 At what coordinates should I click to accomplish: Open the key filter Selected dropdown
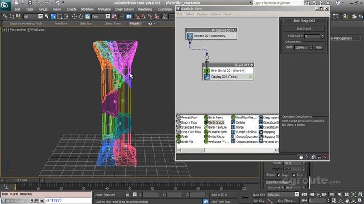[296, 194]
